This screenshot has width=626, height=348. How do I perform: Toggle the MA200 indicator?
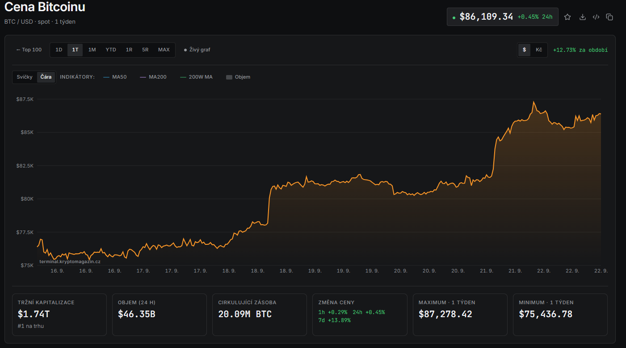153,77
